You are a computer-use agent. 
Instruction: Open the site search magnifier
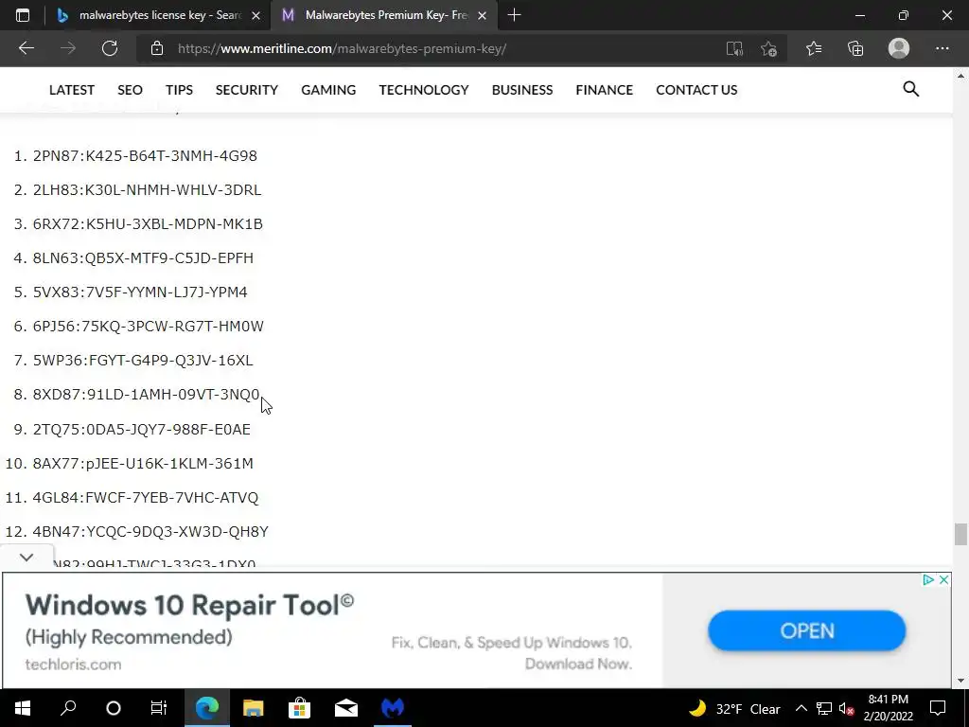[x=911, y=89]
